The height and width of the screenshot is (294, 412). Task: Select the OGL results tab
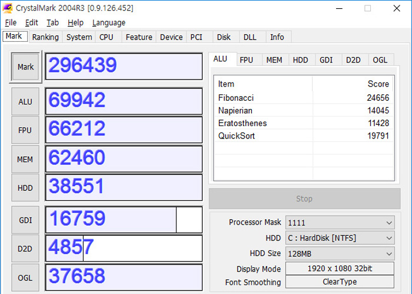point(380,60)
